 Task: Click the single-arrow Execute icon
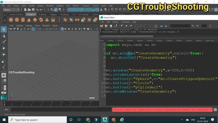166,26
